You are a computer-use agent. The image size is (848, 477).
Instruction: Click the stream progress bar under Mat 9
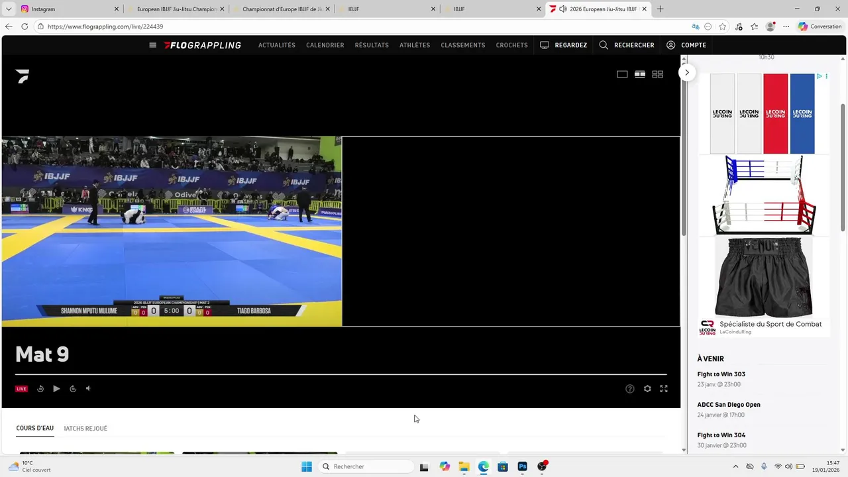[x=341, y=375]
